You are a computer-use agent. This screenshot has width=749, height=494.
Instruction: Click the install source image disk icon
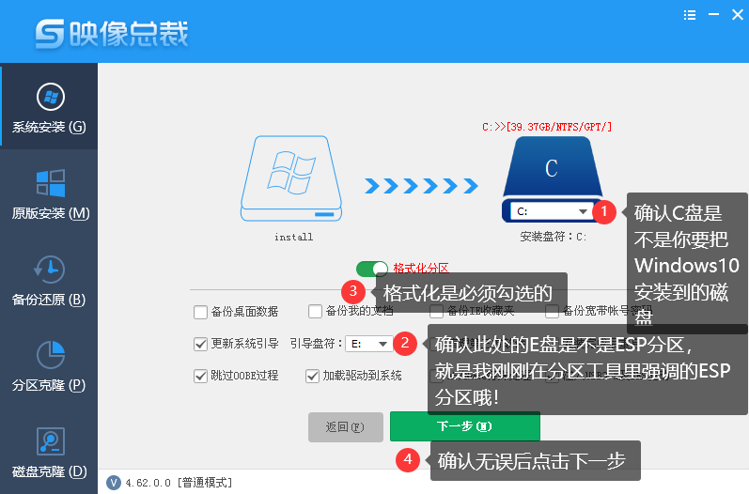(291, 178)
